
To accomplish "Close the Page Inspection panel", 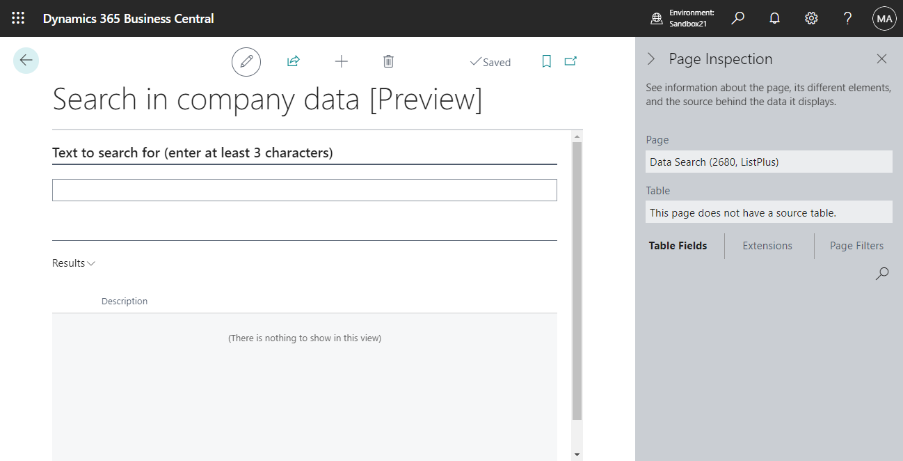I will coord(881,58).
